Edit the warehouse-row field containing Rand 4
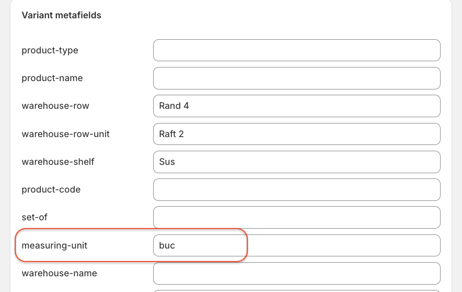462x292 pixels. [296, 106]
